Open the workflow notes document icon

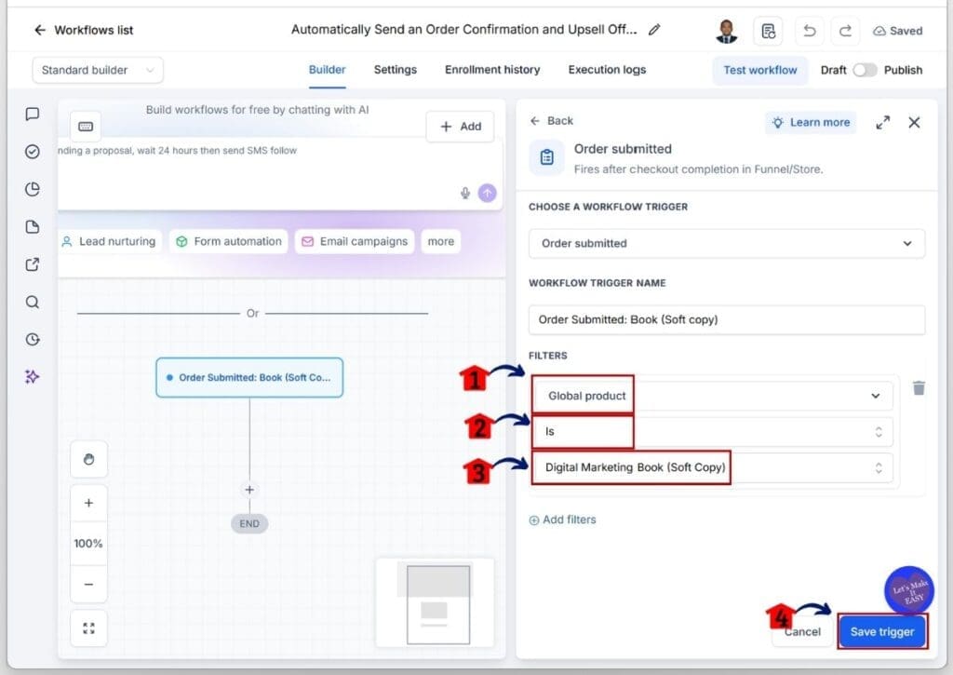pos(768,31)
